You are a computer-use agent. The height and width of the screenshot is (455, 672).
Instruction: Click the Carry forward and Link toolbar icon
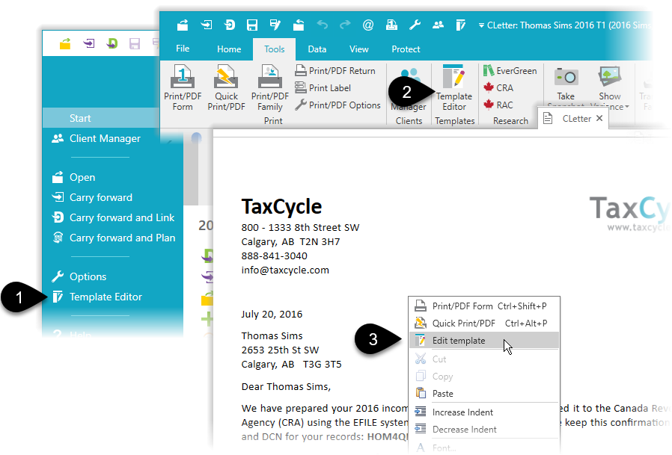pyautogui.click(x=229, y=25)
